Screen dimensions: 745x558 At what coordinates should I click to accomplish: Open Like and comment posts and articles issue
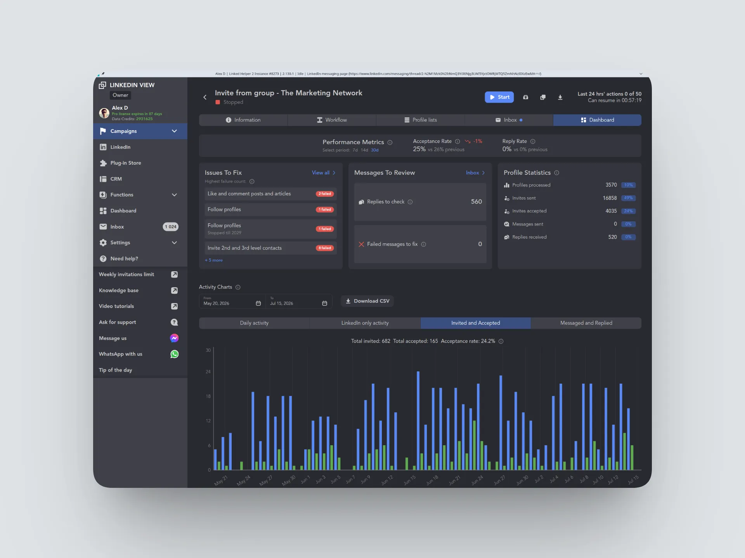coord(270,194)
